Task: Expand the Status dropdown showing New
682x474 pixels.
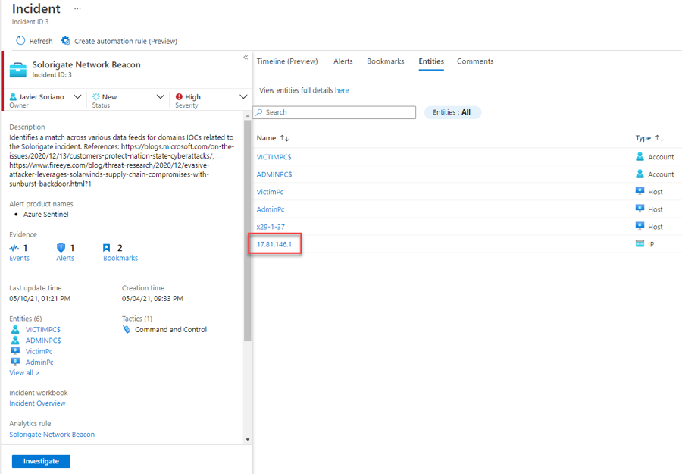Action: point(160,97)
